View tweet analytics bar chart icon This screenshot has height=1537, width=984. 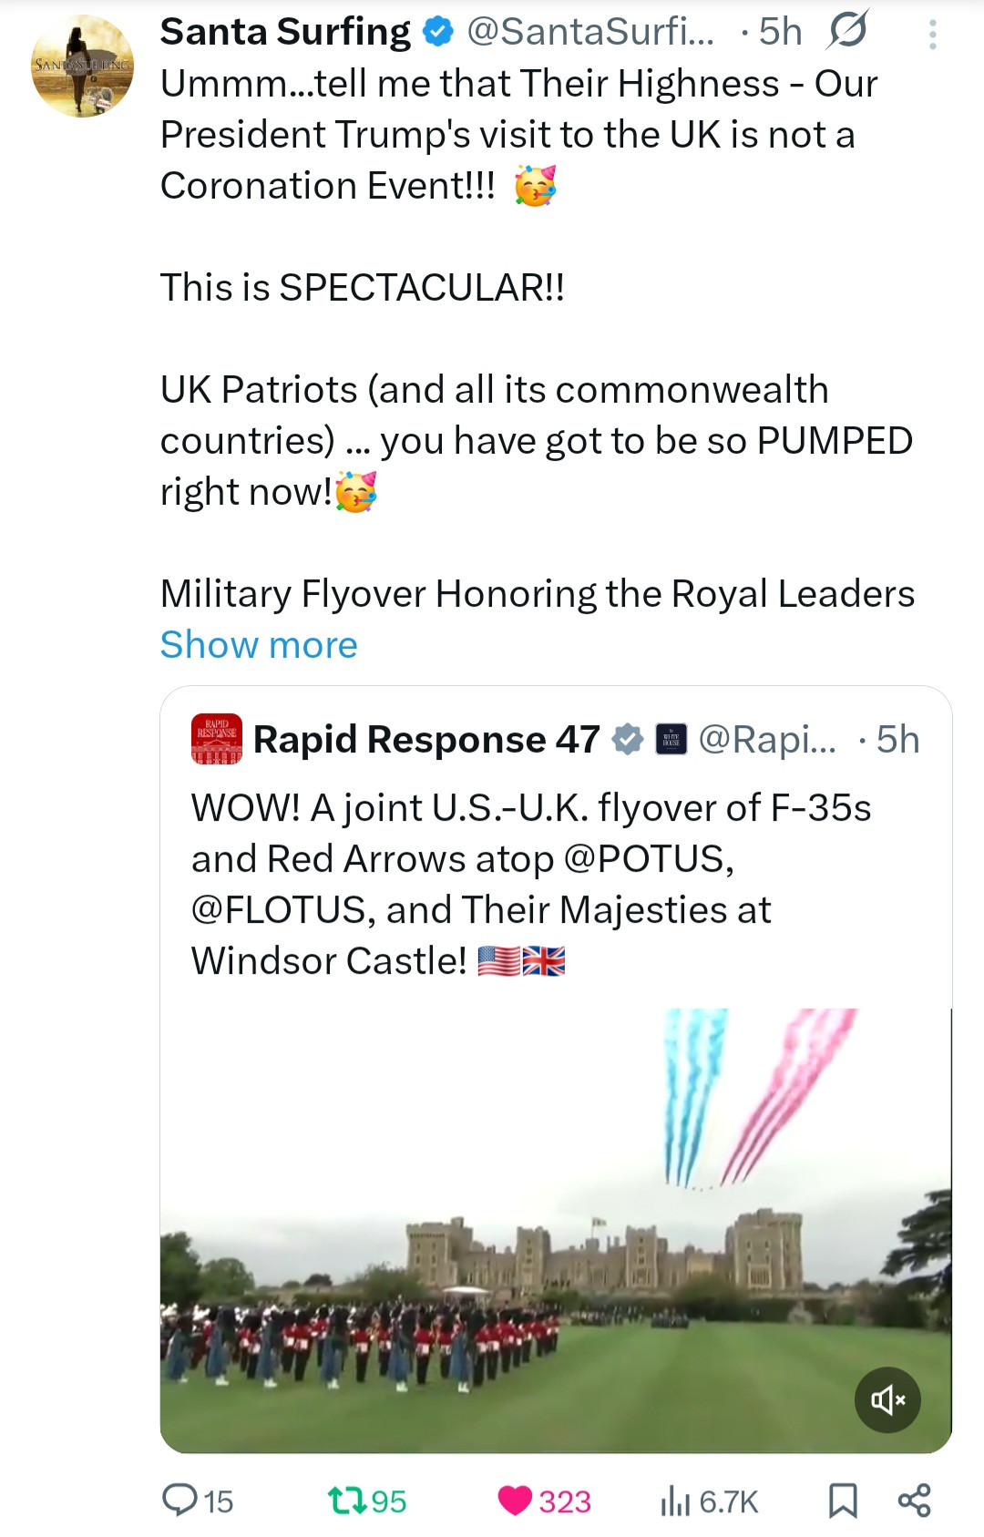675,1500
